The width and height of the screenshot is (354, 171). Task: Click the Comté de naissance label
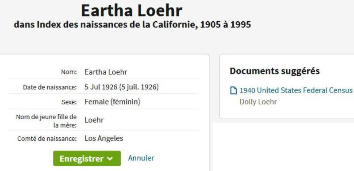pyautogui.click(x=47, y=139)
